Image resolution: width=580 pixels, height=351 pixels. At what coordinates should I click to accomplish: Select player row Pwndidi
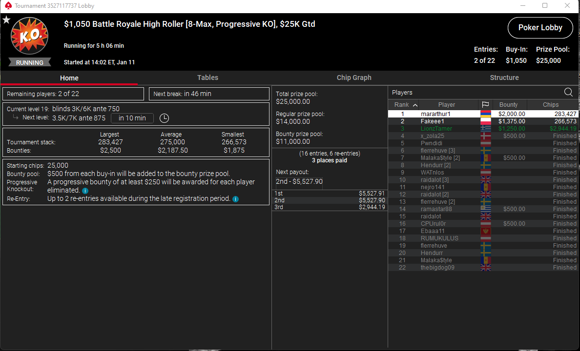pos(483,143)
